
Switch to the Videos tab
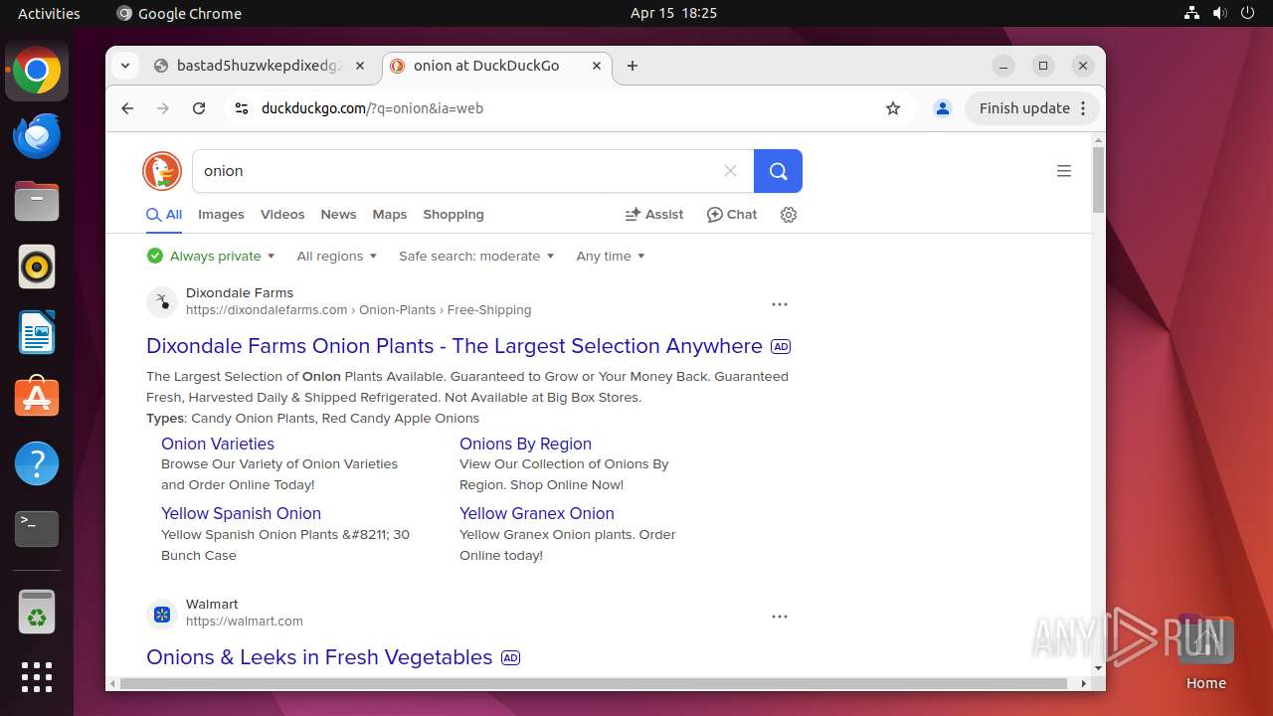282,215
